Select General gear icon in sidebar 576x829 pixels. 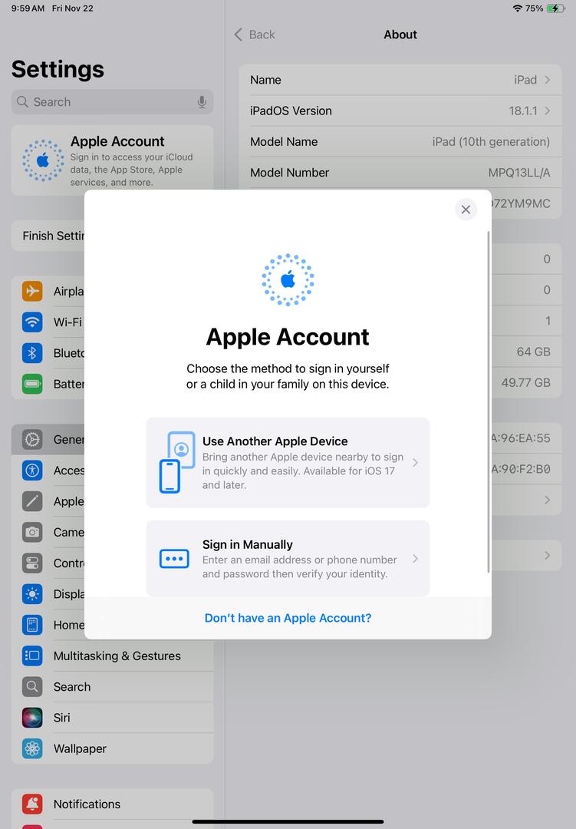click(32, 439)
